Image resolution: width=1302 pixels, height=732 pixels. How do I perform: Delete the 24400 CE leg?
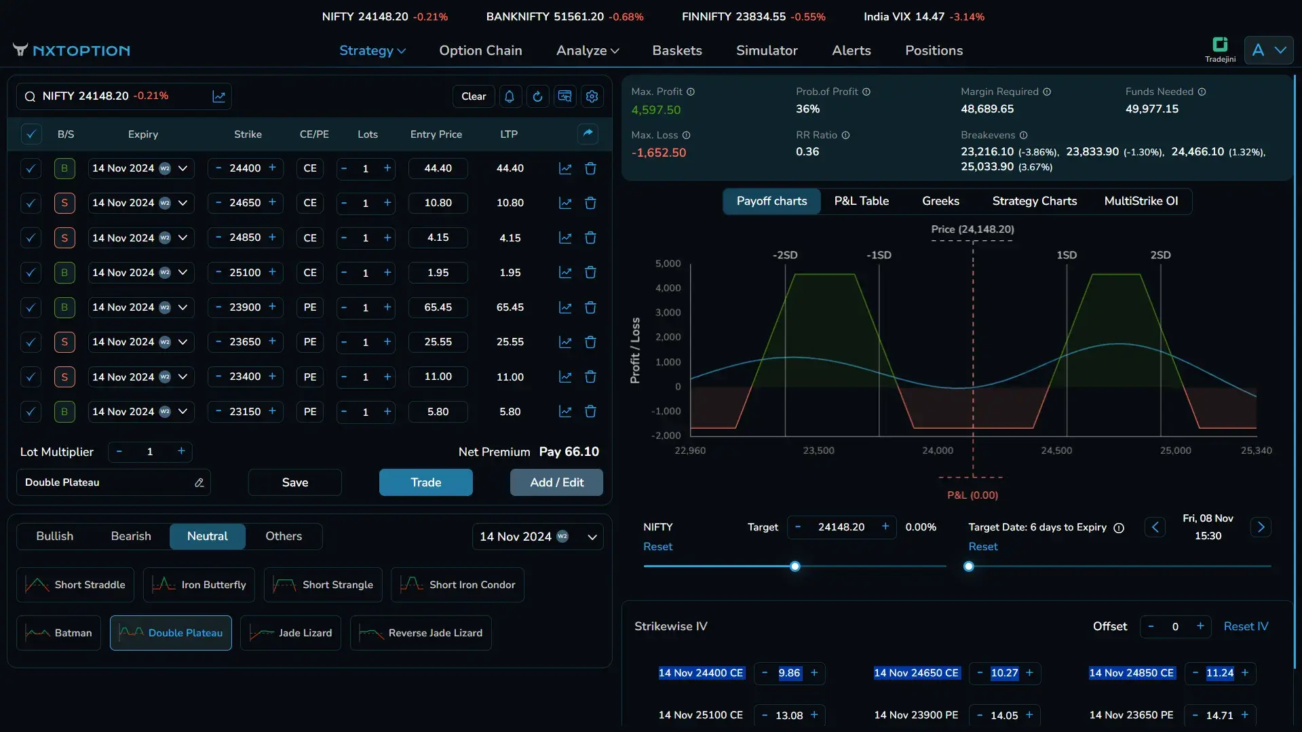tap(590, 168)
